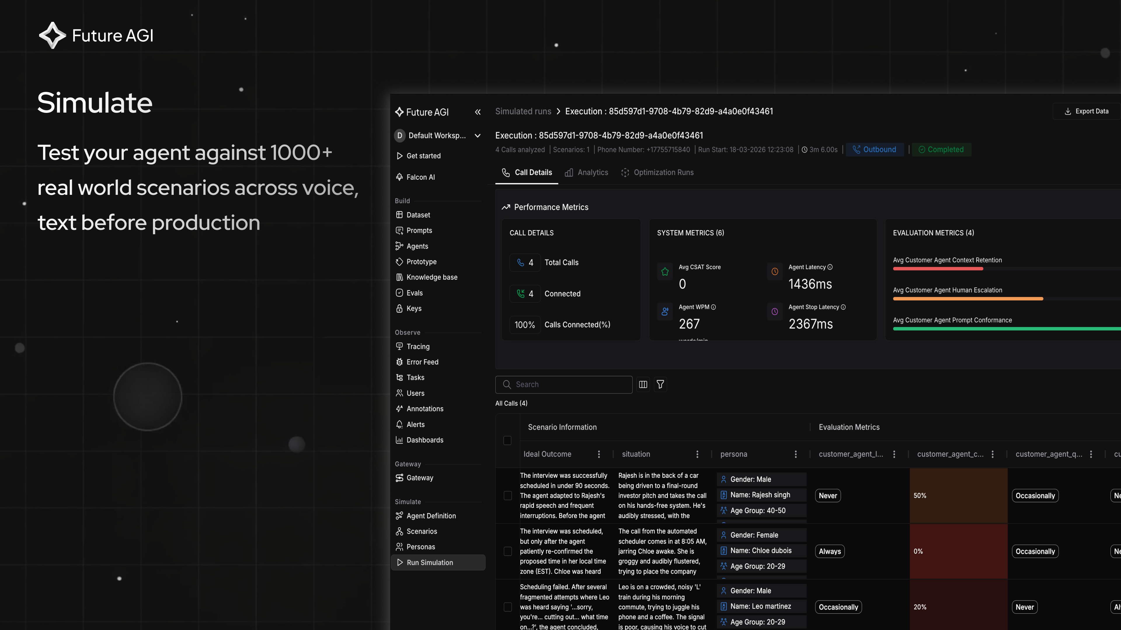Collapse the sidebar with the double-chevron icon

[477, 112]
